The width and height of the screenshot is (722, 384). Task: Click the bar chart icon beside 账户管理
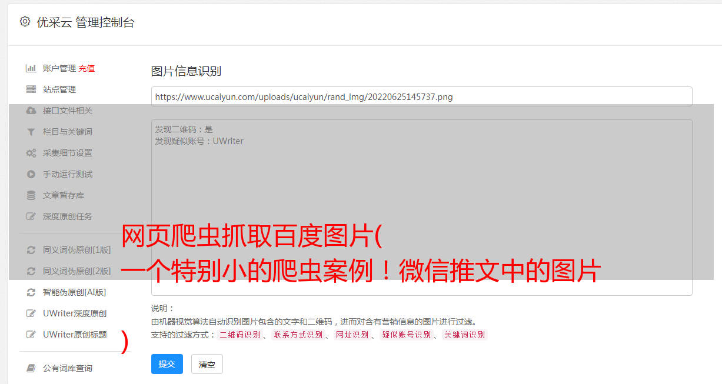[x=31, y=68]
